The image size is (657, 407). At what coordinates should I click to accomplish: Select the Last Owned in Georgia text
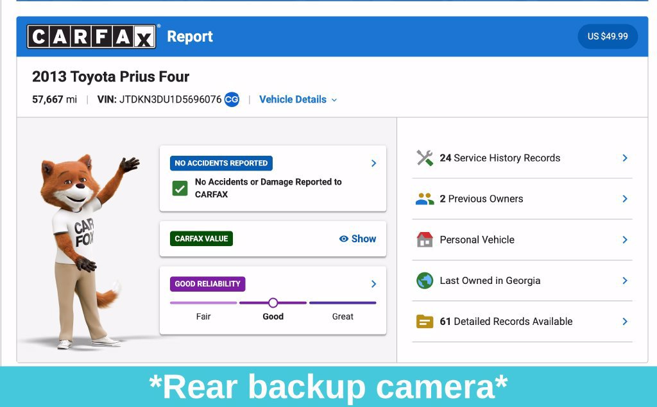(490, 281)
